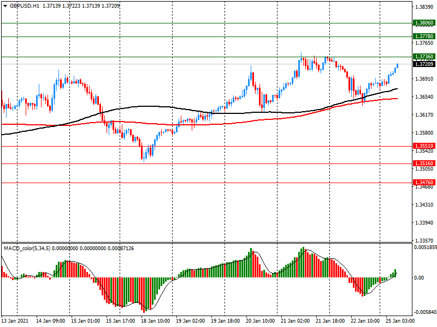Select the 18 Jan 10:00 time axis label
The width and height of the screenshot is (437, 327).
pyautogui.click(x=155, y=321)
